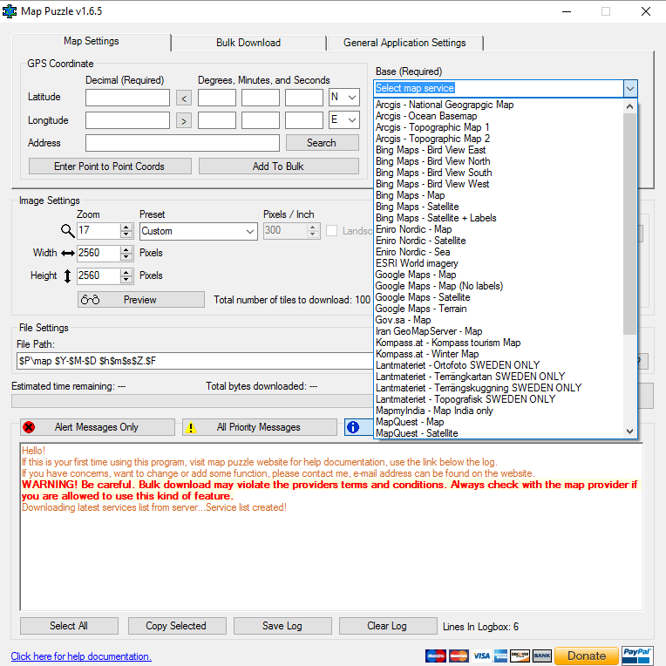Click the vertical arrows Height icon
Viewport: 666px width, 666px height.
click(67, 276)
